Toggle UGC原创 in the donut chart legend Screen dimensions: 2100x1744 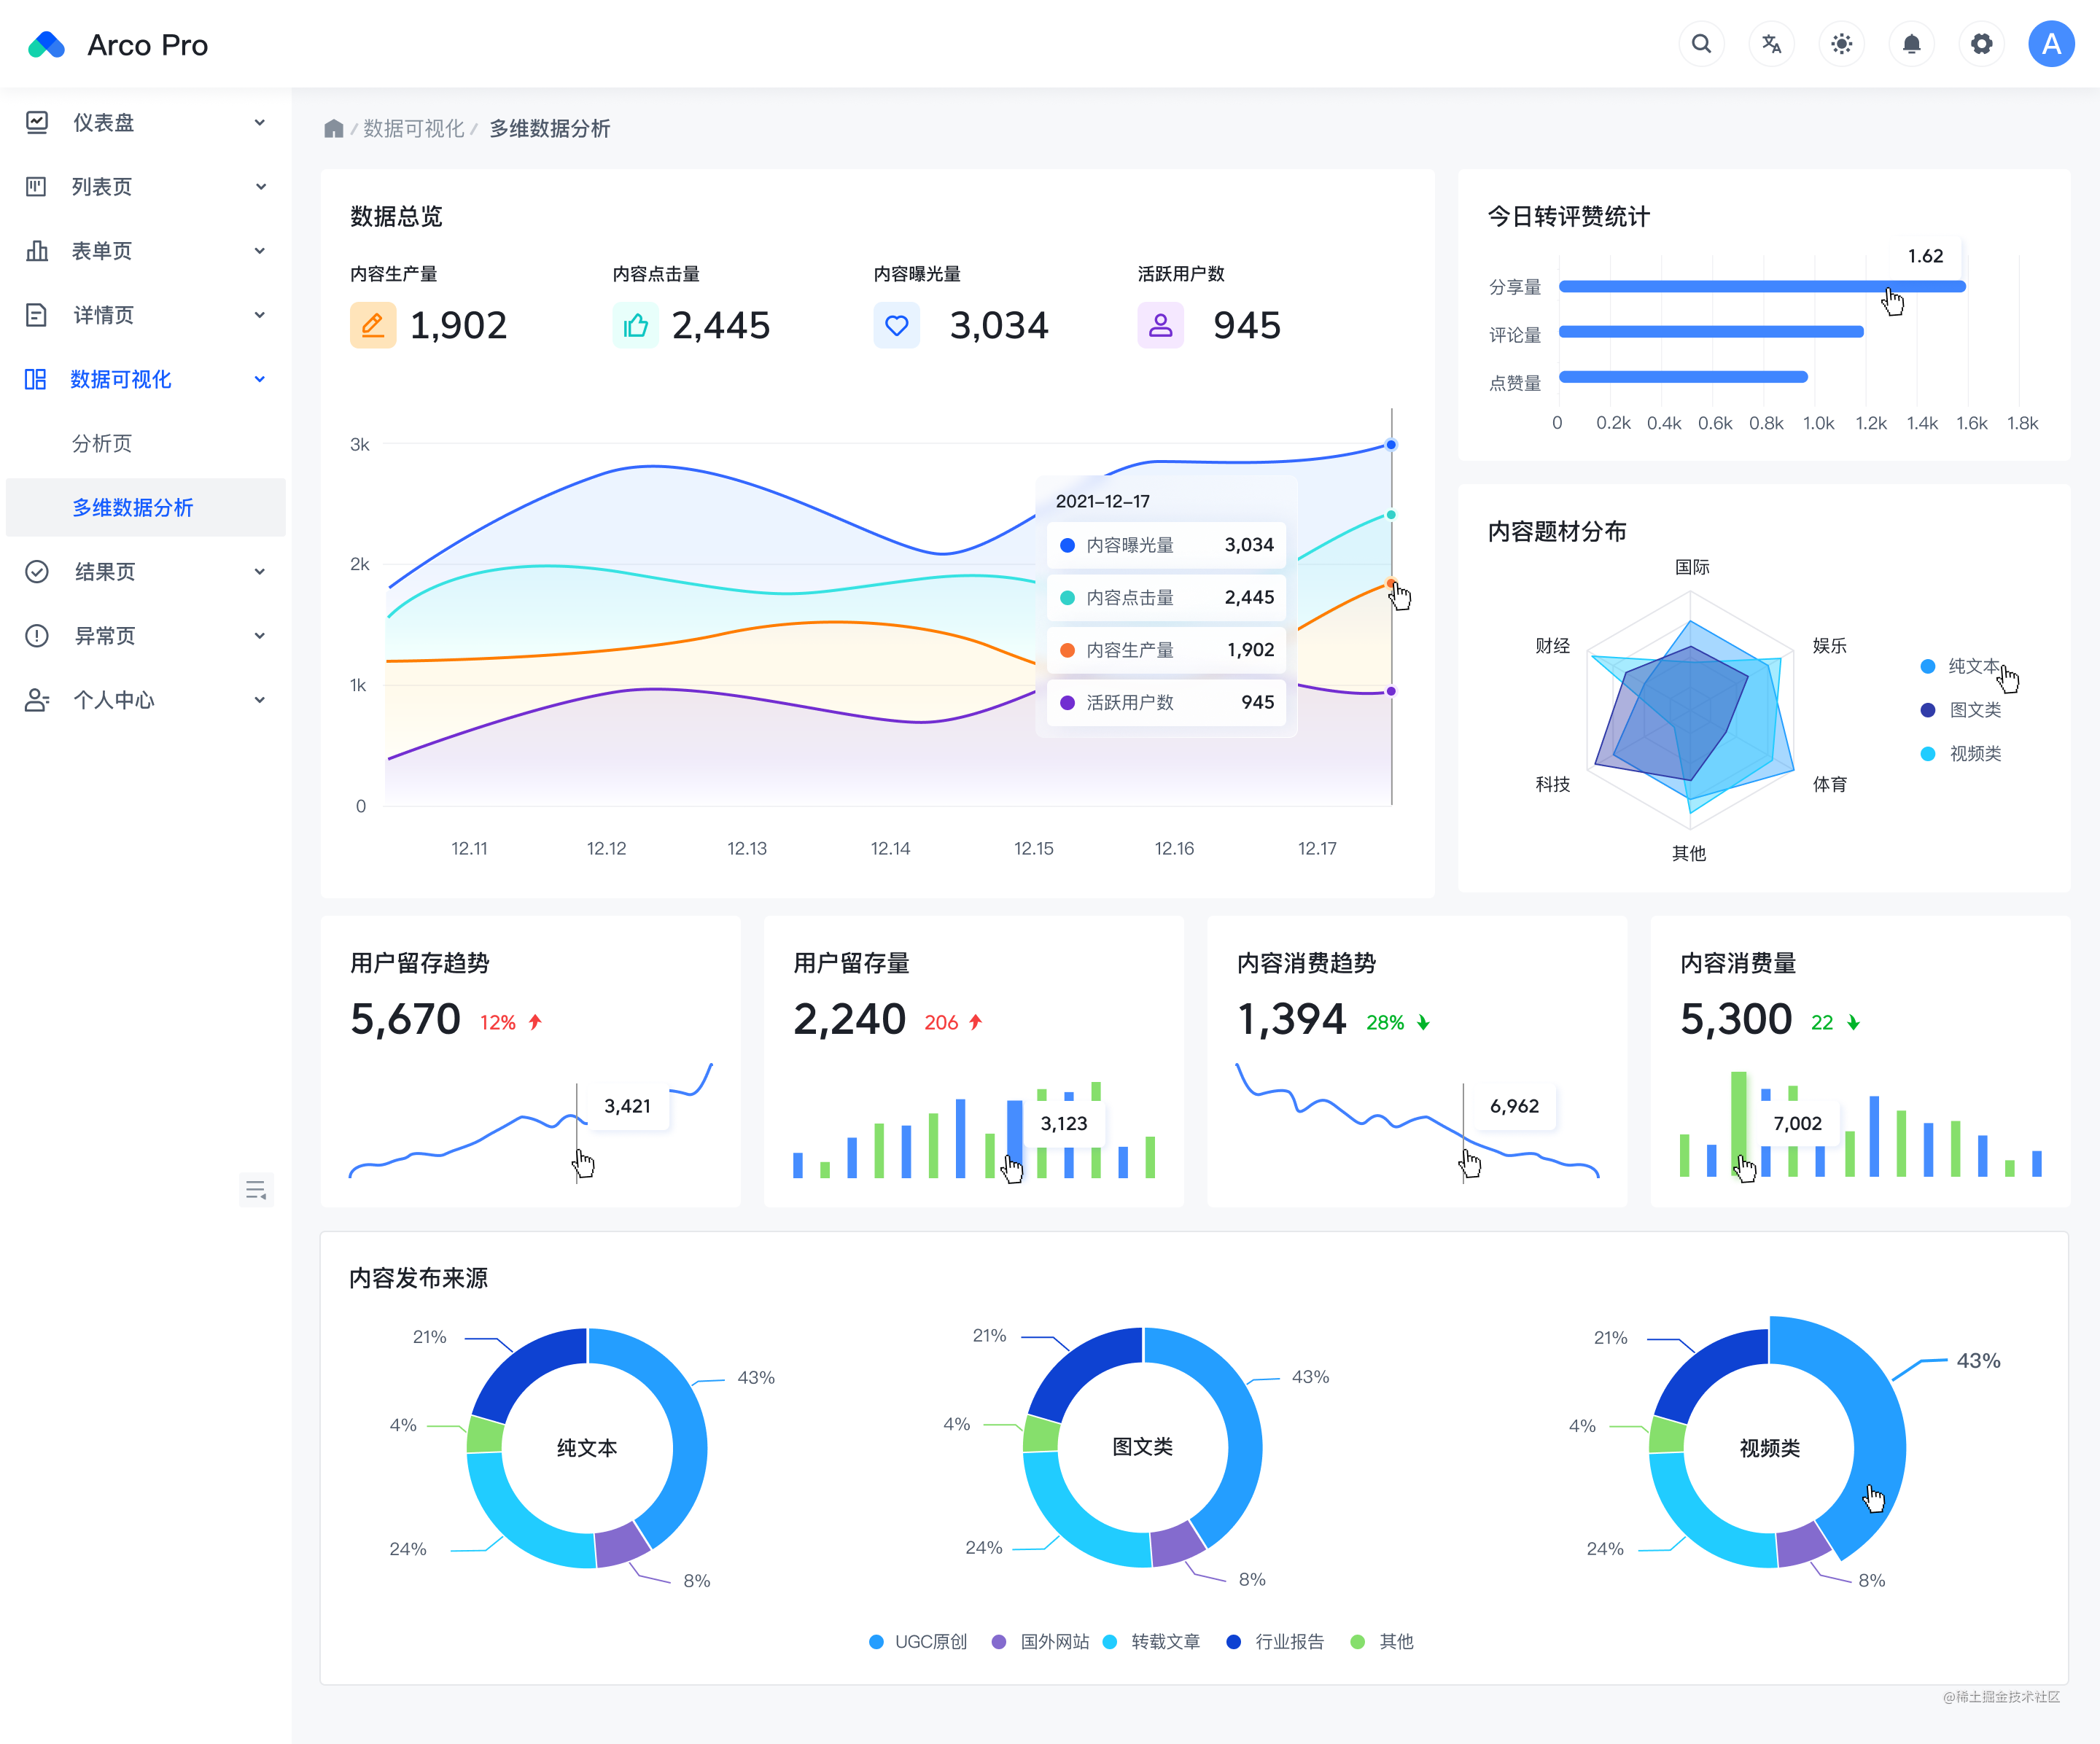tap(916, 1641)
